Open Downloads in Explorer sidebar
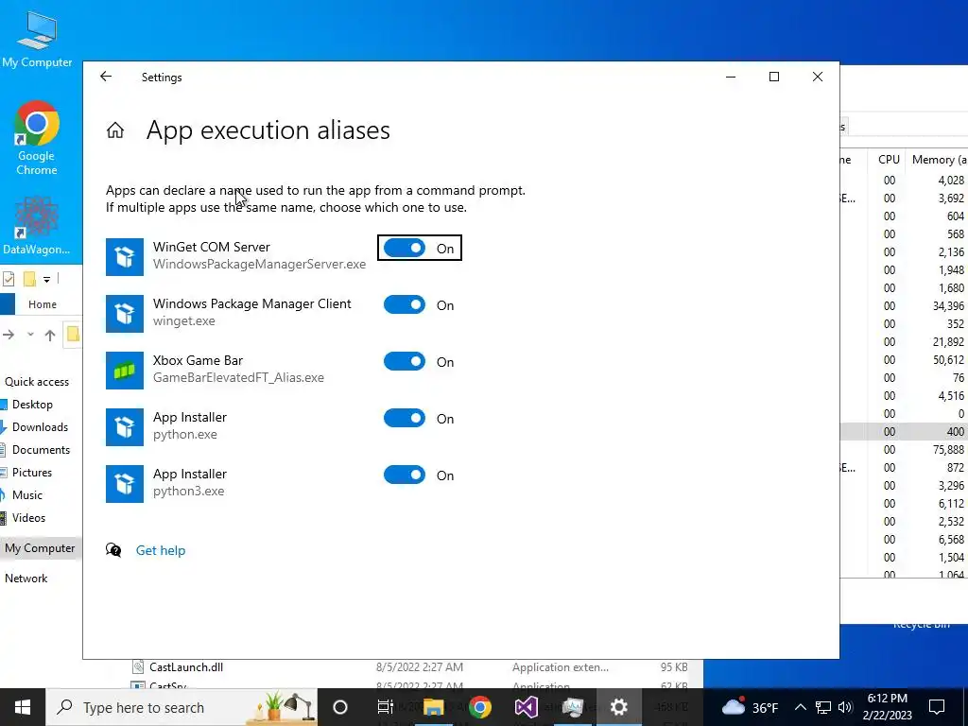This screenshot has width=968, height=726. pos(40,427)
